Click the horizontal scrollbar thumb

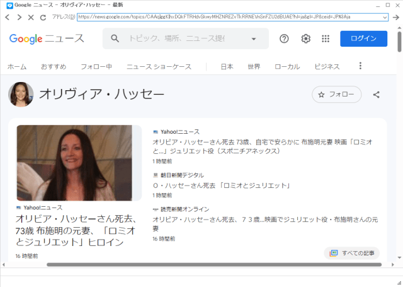[214, 264]
